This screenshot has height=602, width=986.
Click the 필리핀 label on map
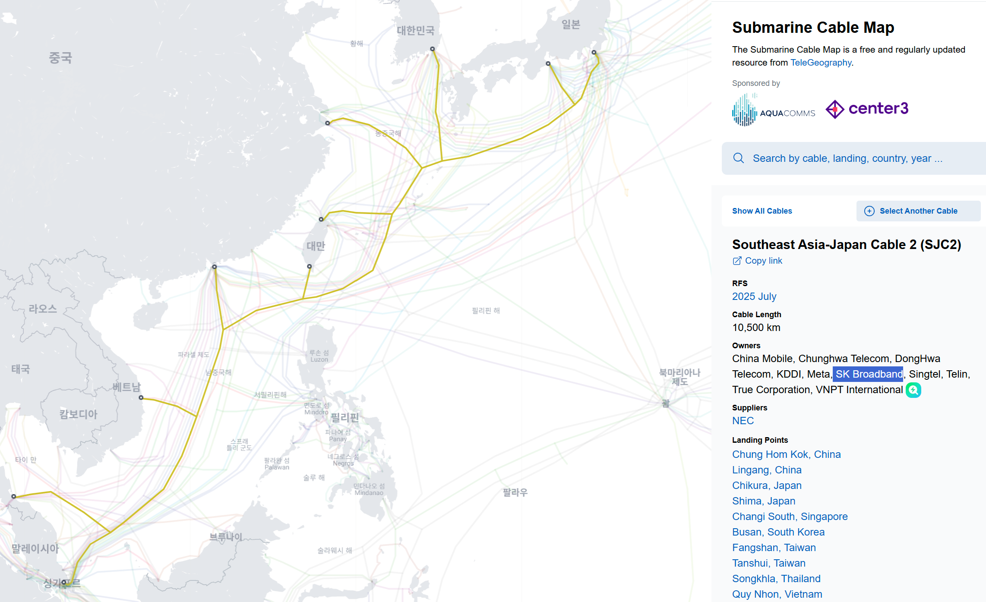pyautogui.click(x=344, y=418)
